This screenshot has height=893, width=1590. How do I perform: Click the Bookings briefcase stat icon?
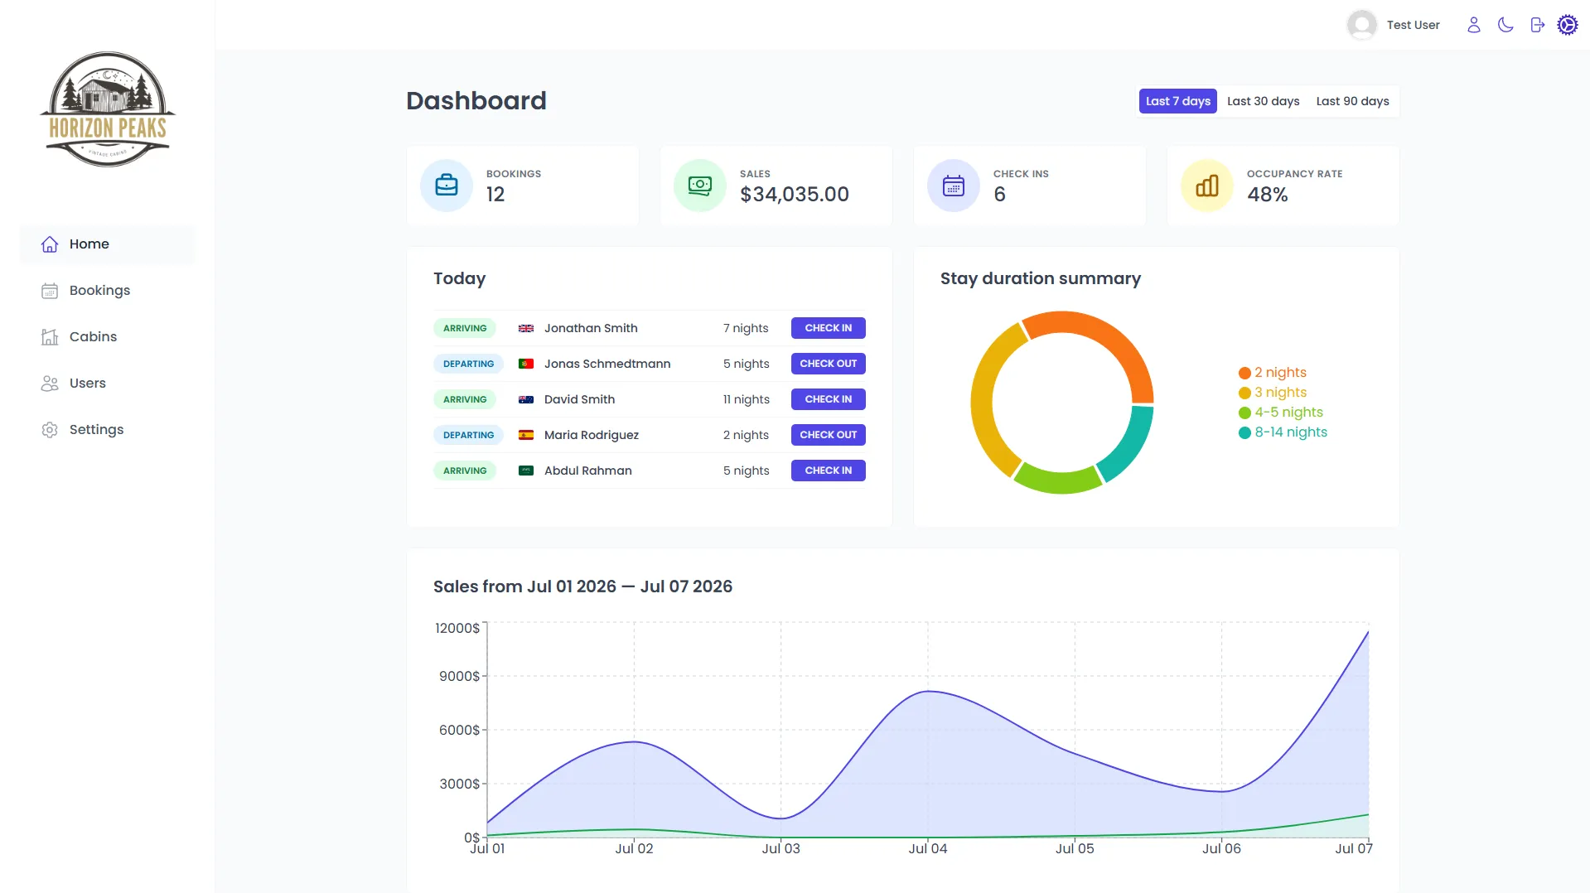[447, 186]
